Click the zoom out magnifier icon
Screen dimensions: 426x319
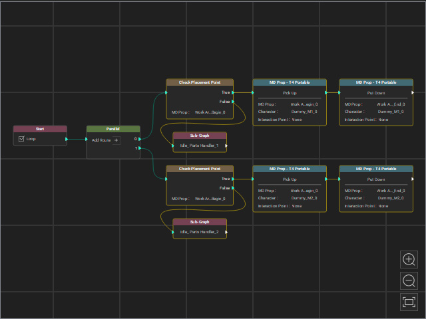(409, 280)
